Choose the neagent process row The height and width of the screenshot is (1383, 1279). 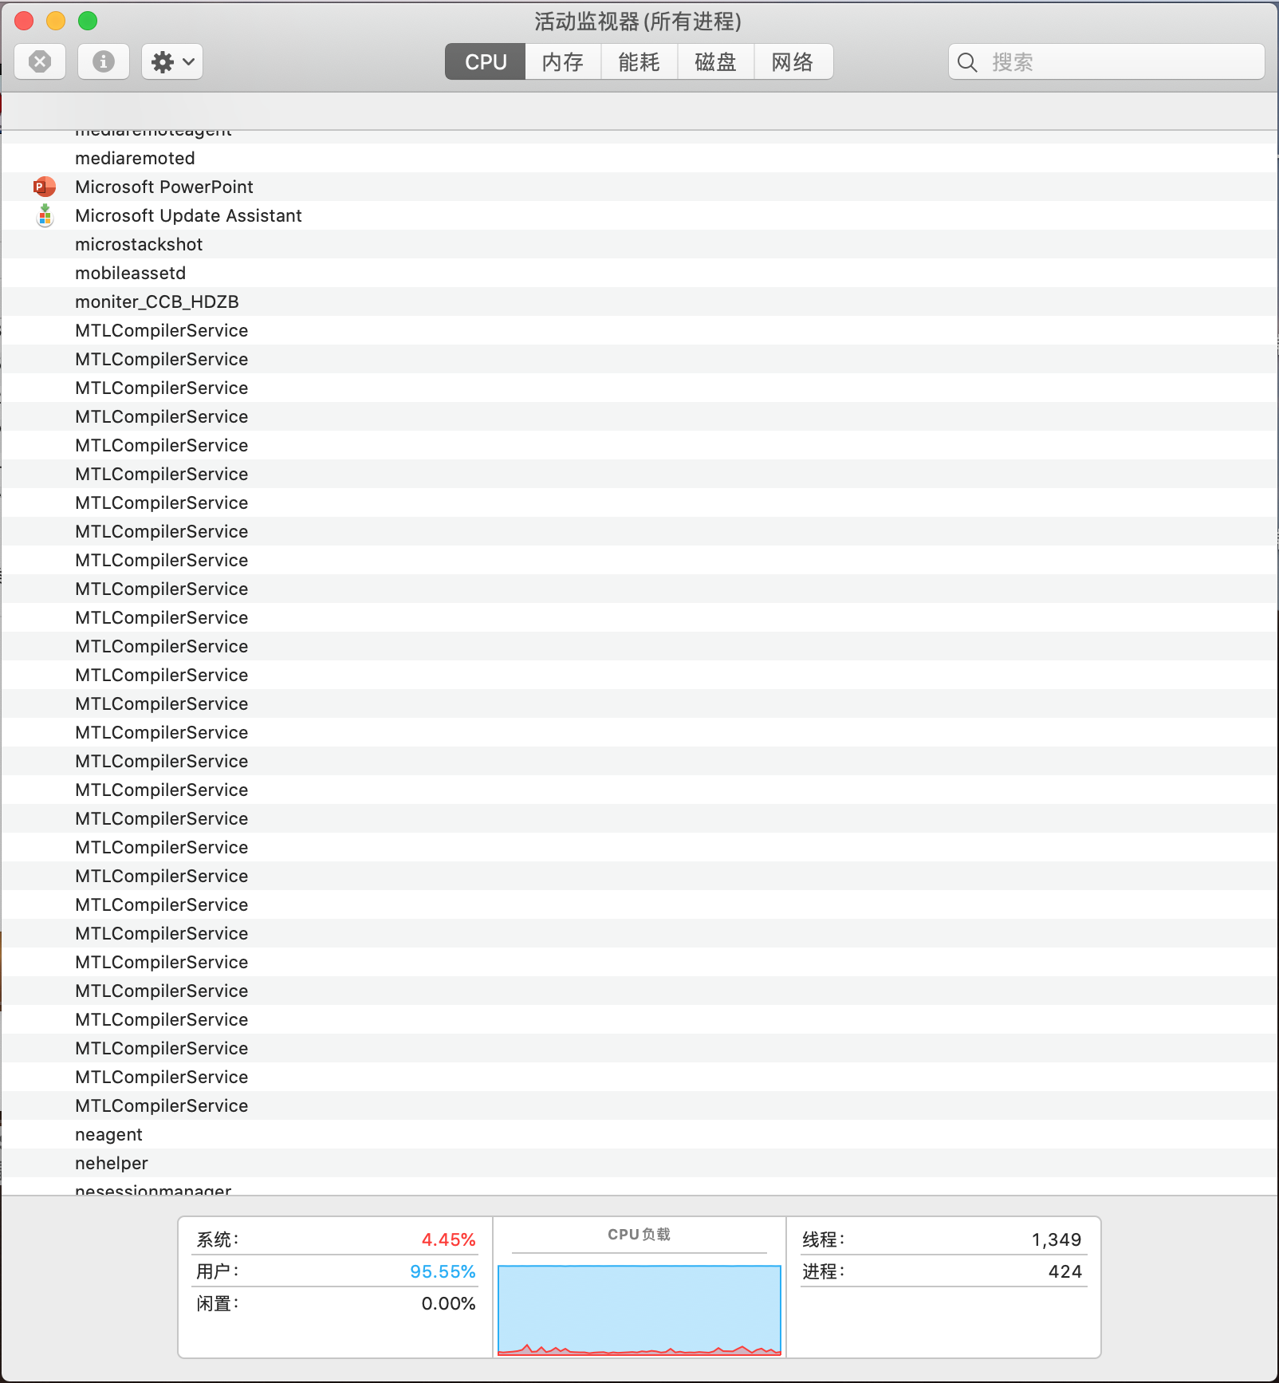click(108, 1134)
